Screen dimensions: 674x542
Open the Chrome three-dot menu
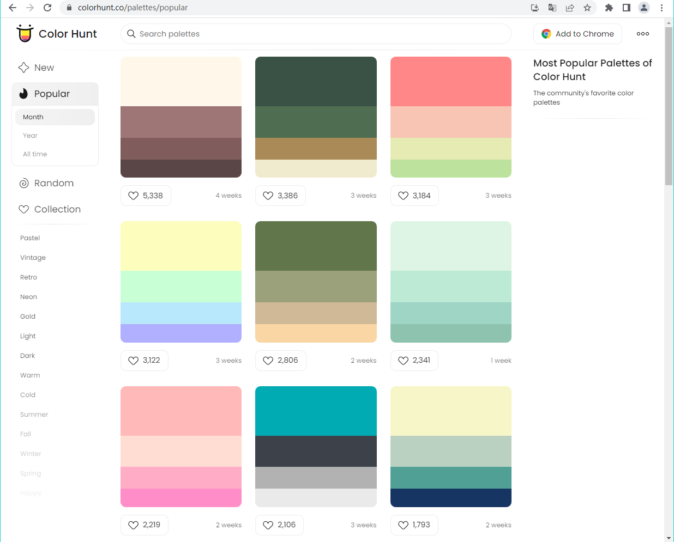click(x=661, y=8)
